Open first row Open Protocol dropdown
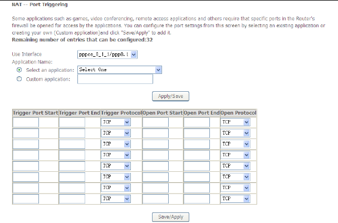This screenshot has height=223, width=338. click(x=236, y=122)
